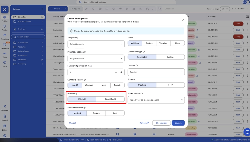The height and width of the screenshot is (142, 250).
Task: Click info icon next to Browser label
Action: point(77,94)
